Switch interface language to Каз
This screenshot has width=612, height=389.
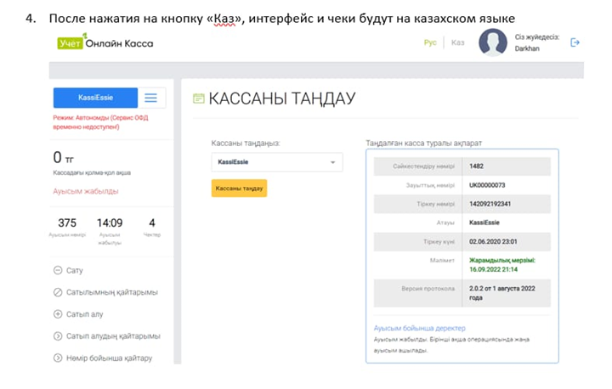pyautogui.click(x=458, y=42)
